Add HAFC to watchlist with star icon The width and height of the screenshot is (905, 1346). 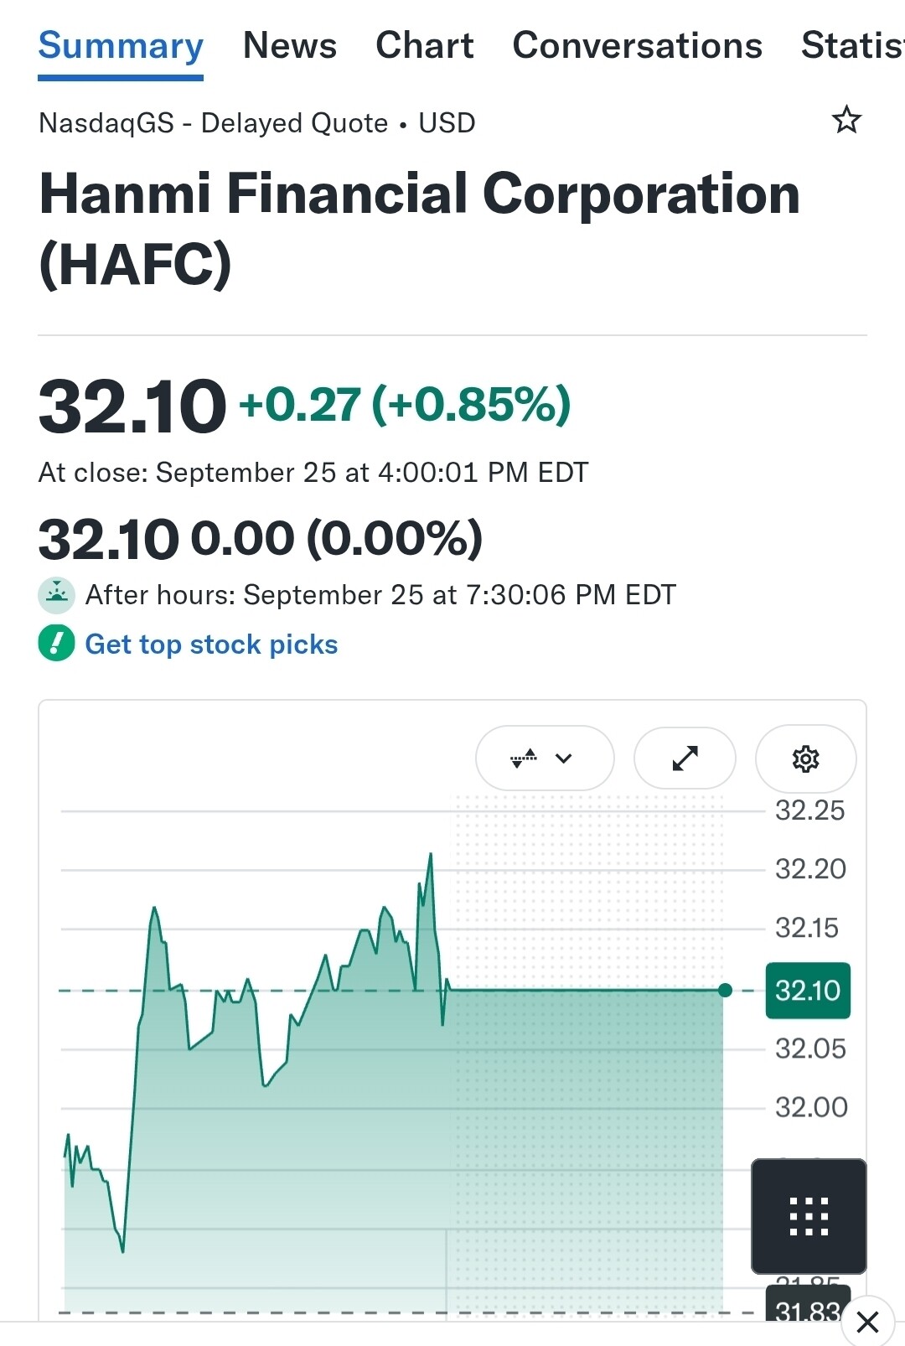tap(846, 120)
